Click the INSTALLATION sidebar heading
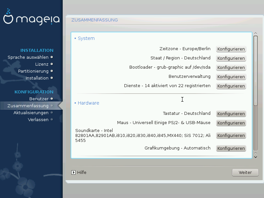264x198 pixels. click(37, 50)
